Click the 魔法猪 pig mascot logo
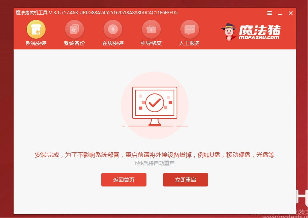 229,32
